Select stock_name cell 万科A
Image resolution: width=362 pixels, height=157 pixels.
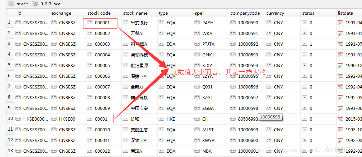click(x=139, y=34)
